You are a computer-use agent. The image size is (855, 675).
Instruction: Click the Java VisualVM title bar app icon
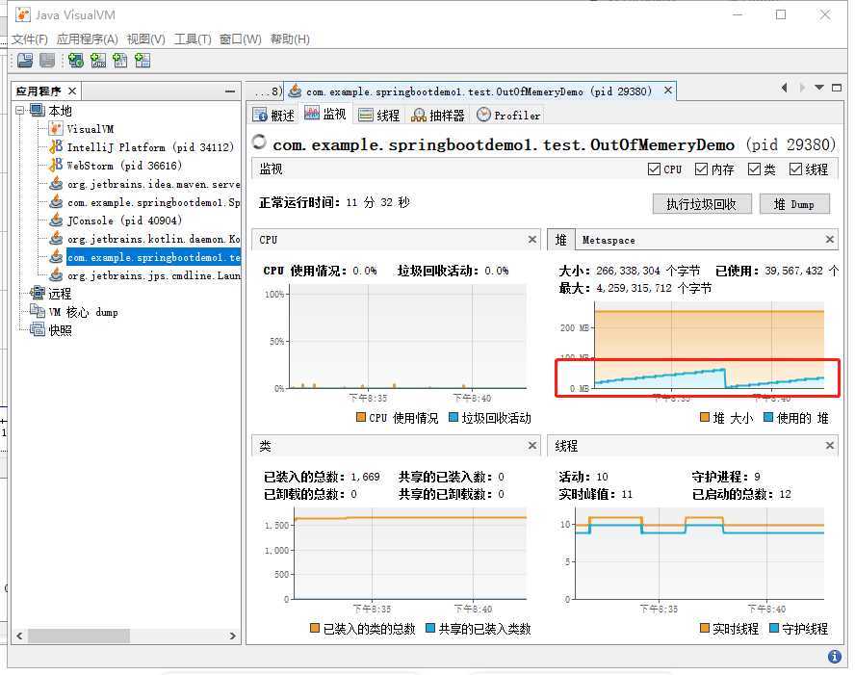pyautogui.click(x=23, y=14)
